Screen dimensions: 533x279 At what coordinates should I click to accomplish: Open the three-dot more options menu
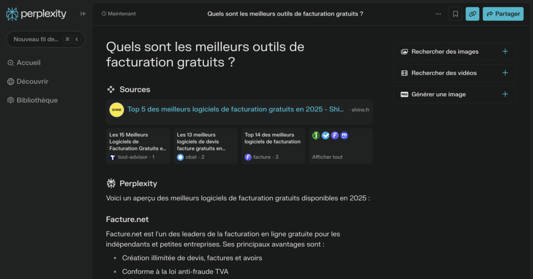point(438,14)
